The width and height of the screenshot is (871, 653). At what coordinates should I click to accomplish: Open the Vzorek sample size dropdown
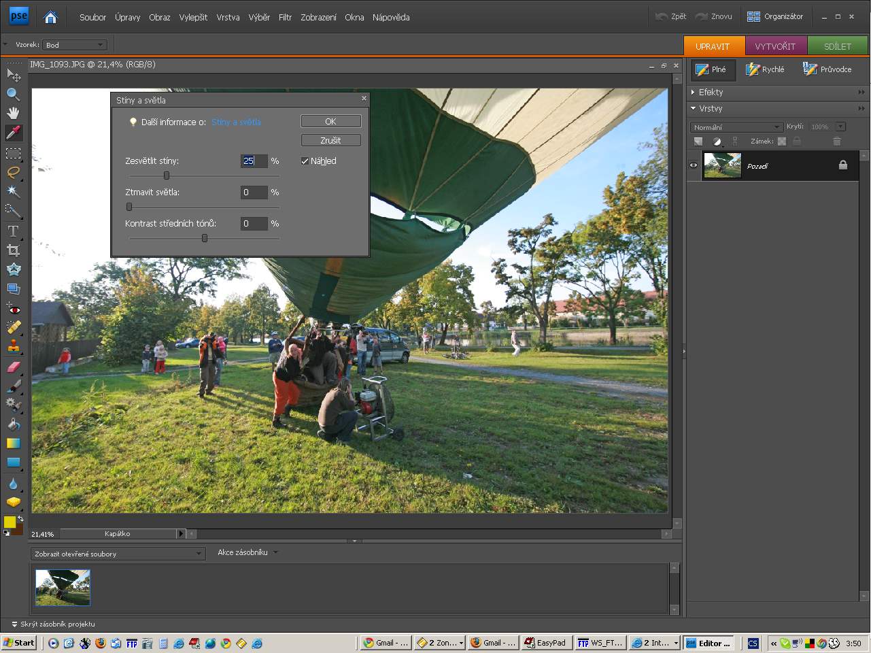pos(75,45)
